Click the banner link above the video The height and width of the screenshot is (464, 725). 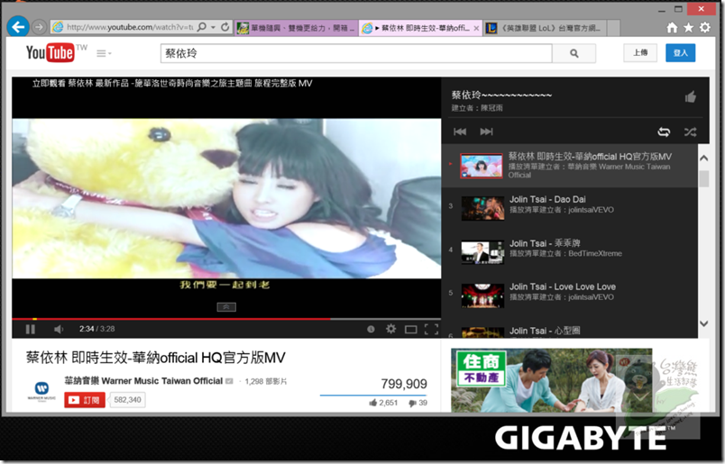click(172, 83)
